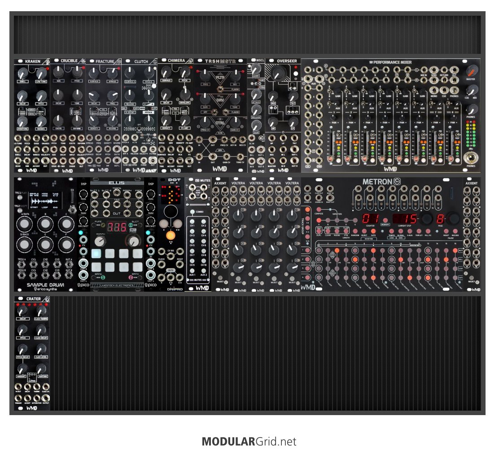This screenshot has width=499, height=451.
Task: Adjust the Kraken LOW TUNE knob
Action: (41, 74)
